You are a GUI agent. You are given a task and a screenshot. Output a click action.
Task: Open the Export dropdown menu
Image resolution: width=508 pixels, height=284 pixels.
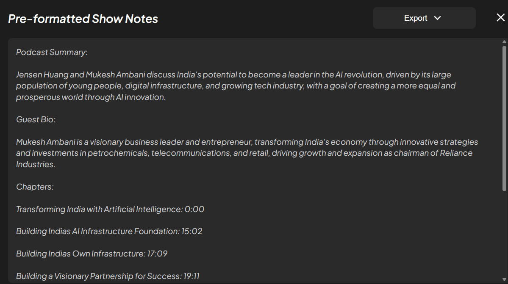coord(423,18)
